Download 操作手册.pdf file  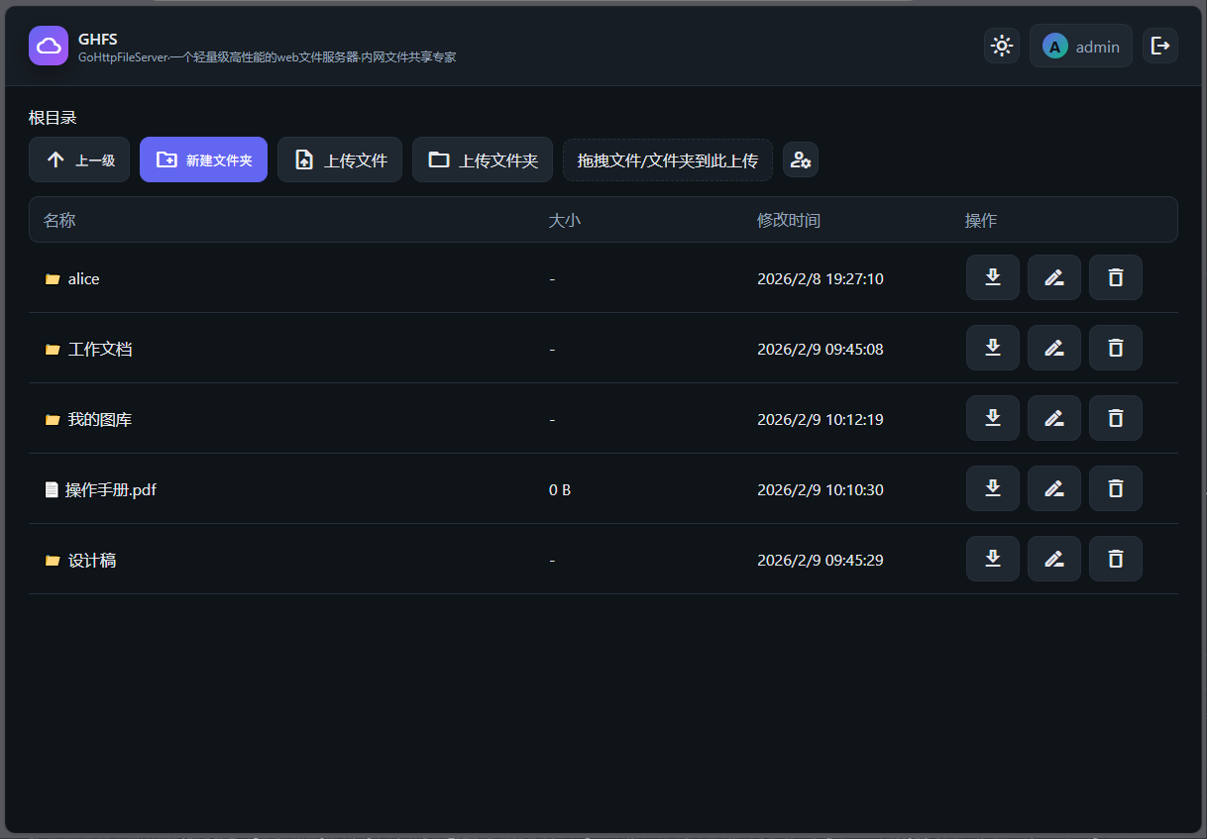992,488
